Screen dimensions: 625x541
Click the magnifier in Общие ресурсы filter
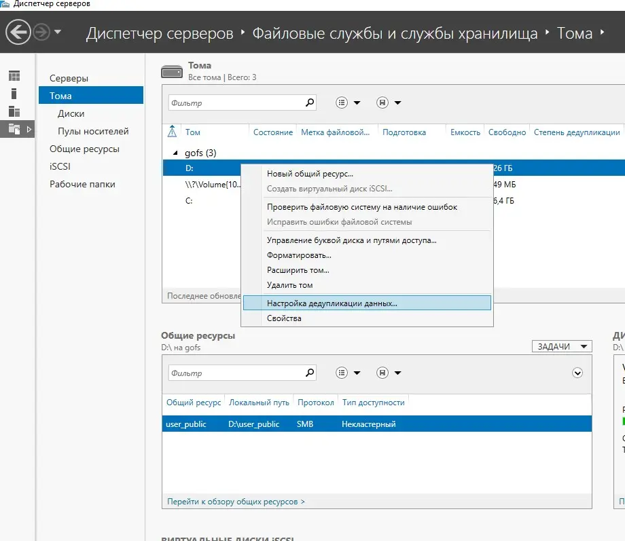(310, 373)
